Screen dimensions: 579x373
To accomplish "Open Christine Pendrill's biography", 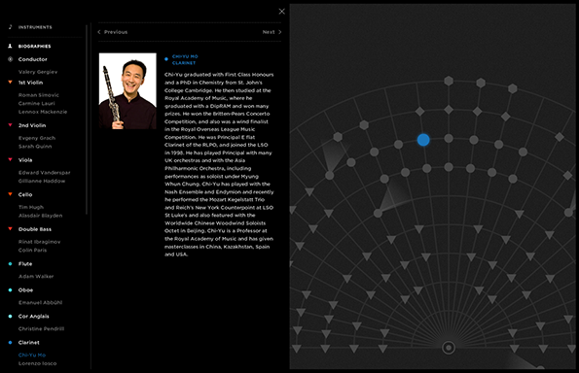I will tap(41, 328).
